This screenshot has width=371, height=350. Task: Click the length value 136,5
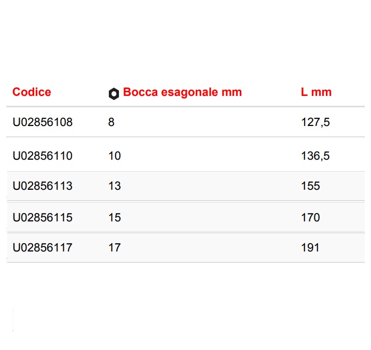(315, 156)
